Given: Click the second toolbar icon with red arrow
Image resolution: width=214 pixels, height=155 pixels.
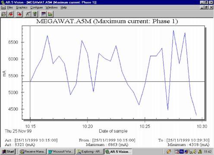Looking at the screenshot, I should click(11, 14).
